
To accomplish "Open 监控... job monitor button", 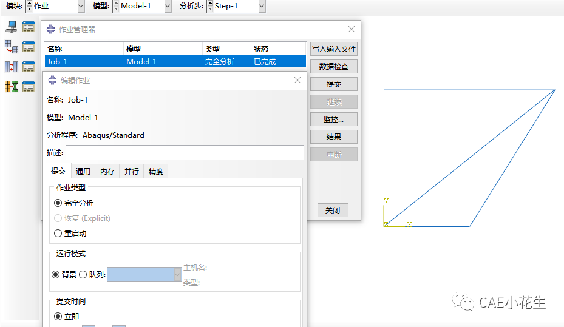I will [334, 120].
